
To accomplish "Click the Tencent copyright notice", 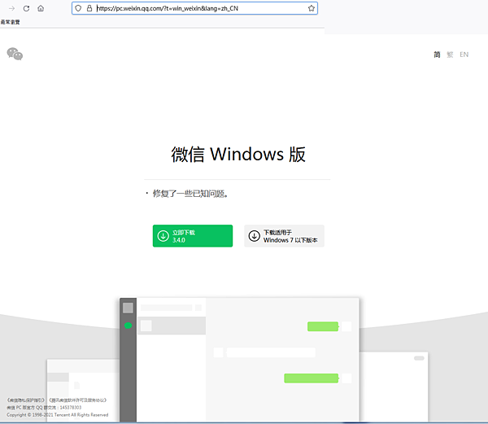I will tap(58, 415).
